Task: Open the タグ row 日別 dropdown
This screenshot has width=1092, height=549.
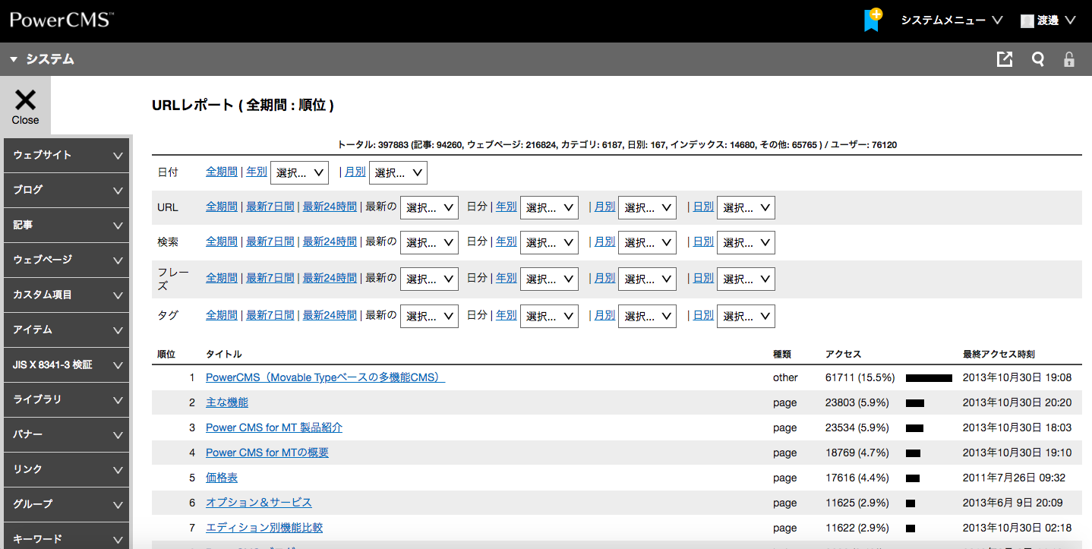Action: click(746, 316)
